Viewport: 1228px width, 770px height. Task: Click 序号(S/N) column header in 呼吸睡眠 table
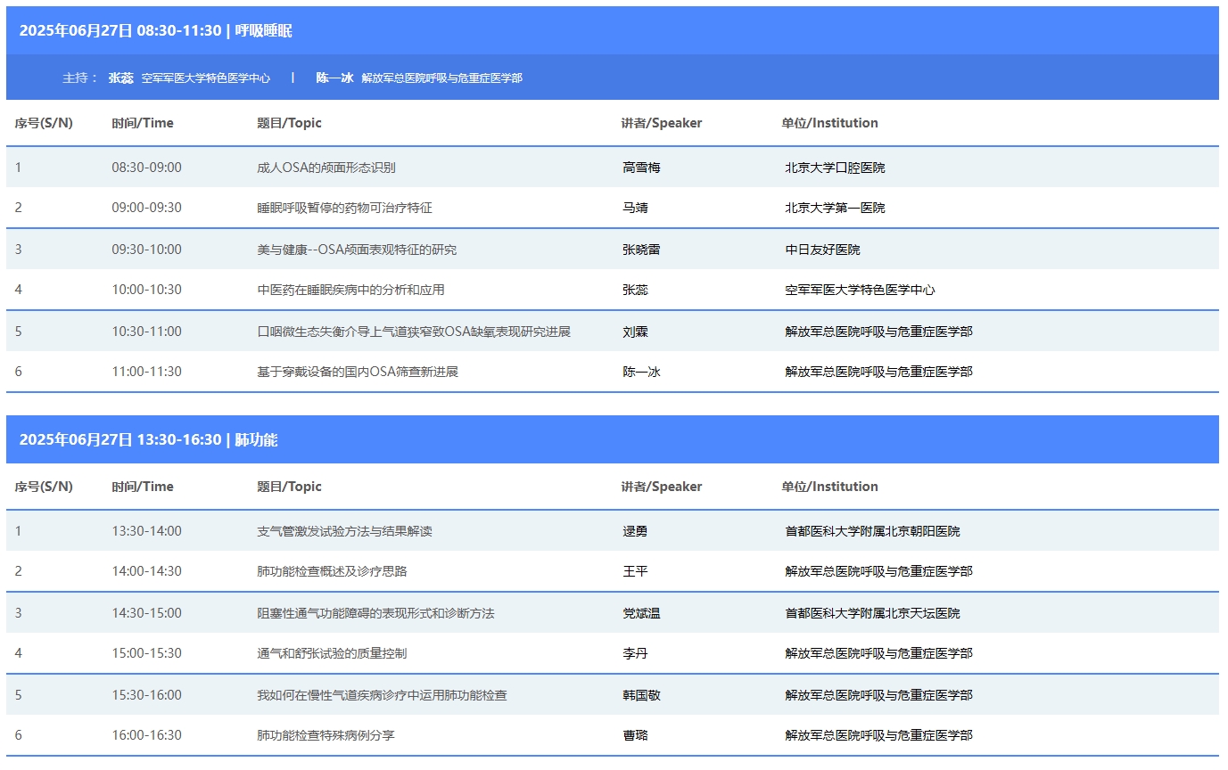(x=44, y=123)
